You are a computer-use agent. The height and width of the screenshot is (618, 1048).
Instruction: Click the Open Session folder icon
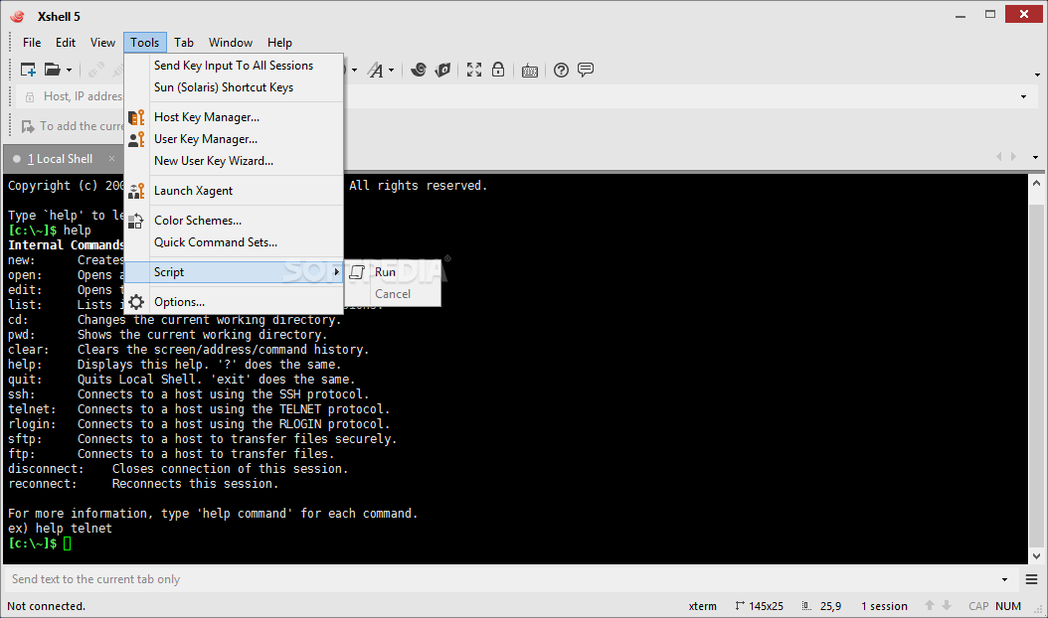click(x=52, y=70)
